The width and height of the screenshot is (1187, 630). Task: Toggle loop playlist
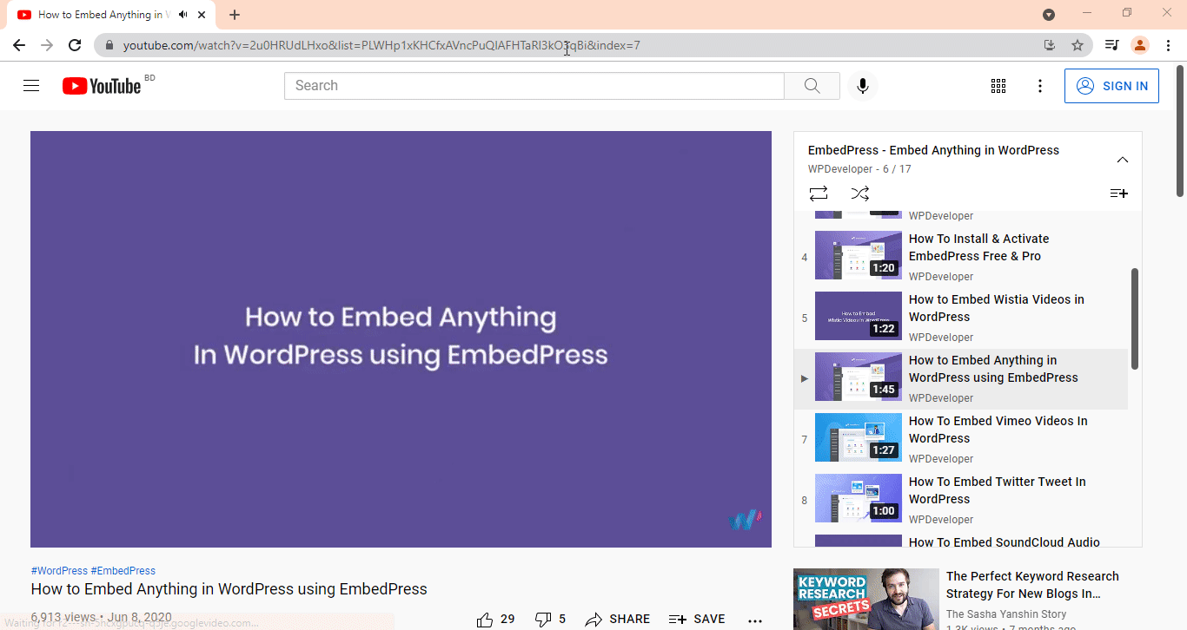click(x=819, y=194)
